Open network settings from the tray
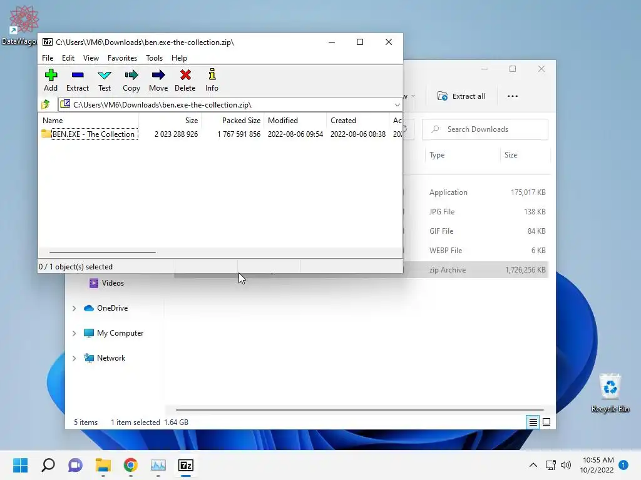Viewport: 641px width, 480px height. coord(551,465)
